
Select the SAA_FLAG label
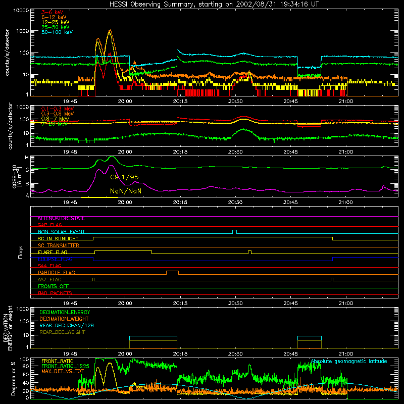(x=49, y=266)
